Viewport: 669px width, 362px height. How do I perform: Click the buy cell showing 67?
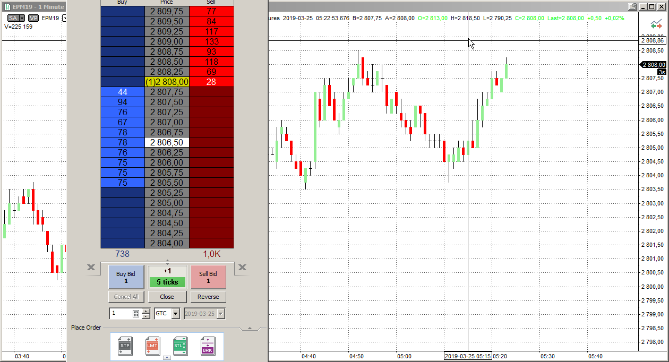[x=123, y=122]
